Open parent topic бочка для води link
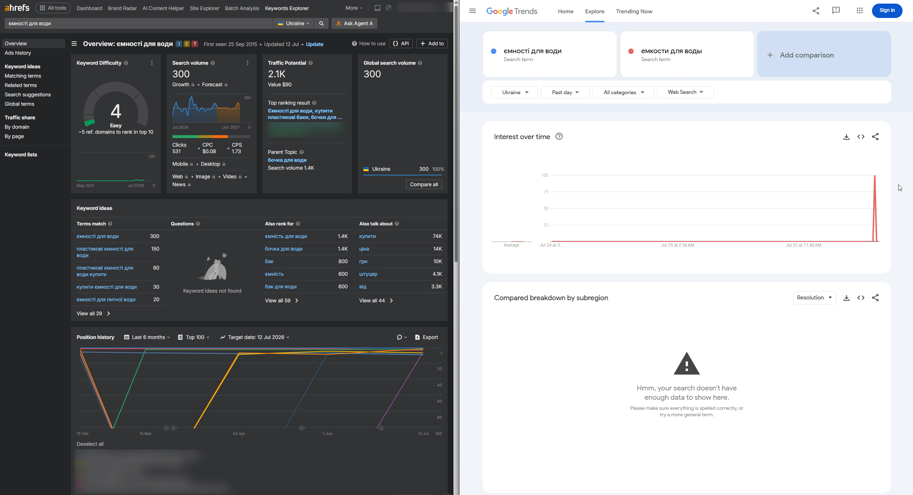The width and height of the screenshot is (913, 495). pyautogui.click(x=287, y=160)
